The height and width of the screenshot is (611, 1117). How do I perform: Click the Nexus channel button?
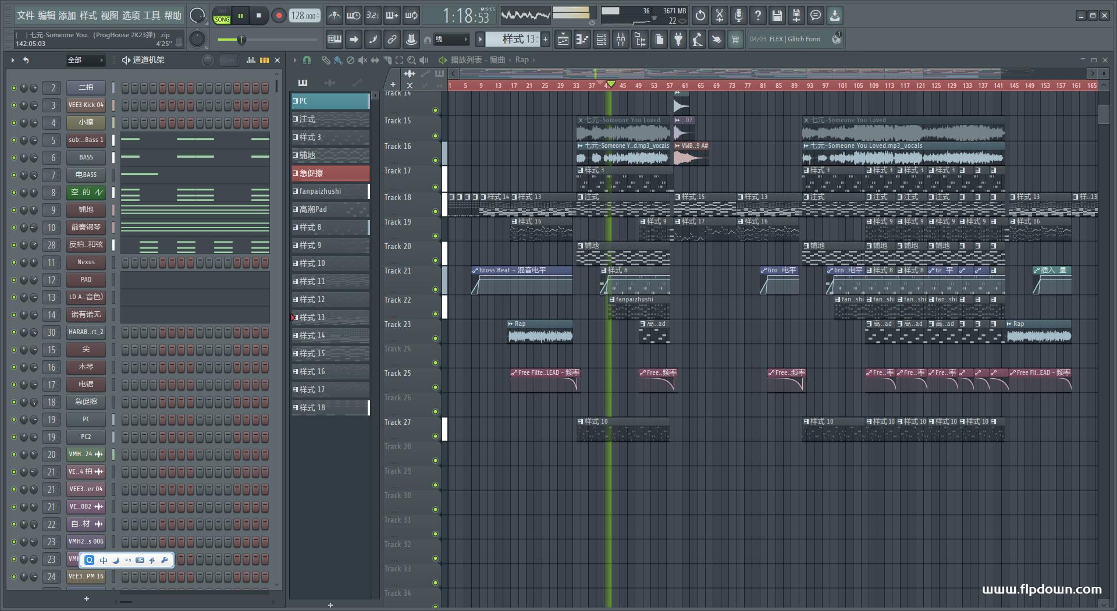click(86, 262)
